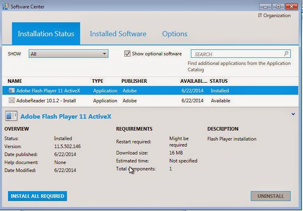Click the Help document None value
This screenshot has width=303, height=211.
pyautogui.click(x=60, y=162)
